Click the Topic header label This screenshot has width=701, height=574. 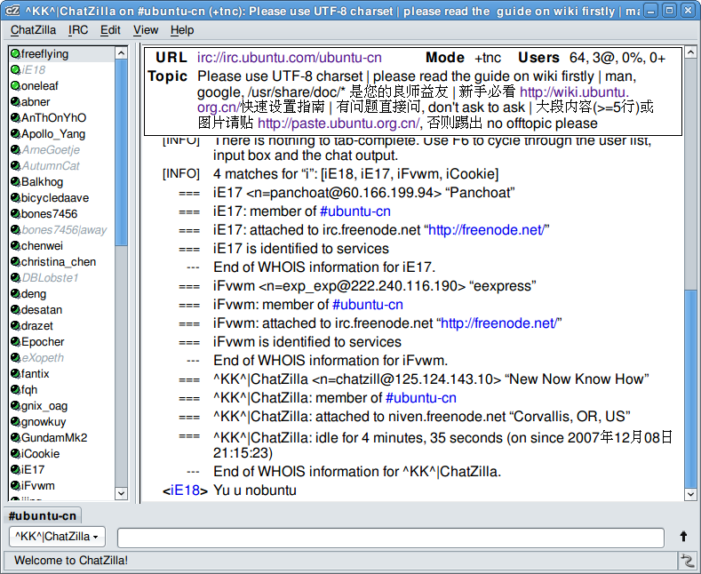click(168, 76)
